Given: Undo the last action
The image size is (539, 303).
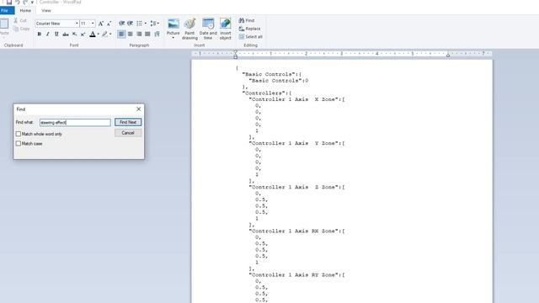Looking at the screenshot, I should (x=17, y=2).
